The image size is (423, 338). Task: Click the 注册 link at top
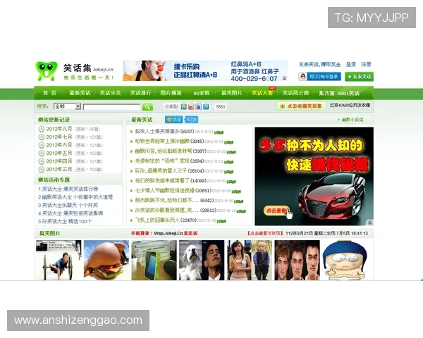(x=366, y=64)
